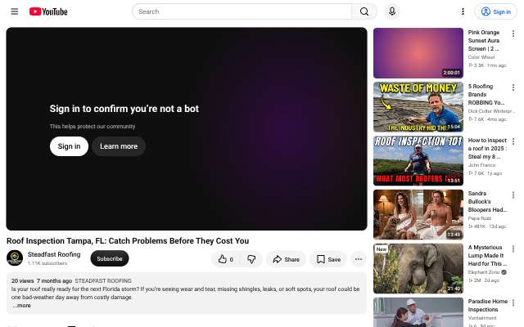Visit the Elephant Zone channel

[x=484, y=272]
